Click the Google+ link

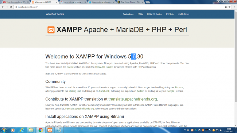pos(171,91)
